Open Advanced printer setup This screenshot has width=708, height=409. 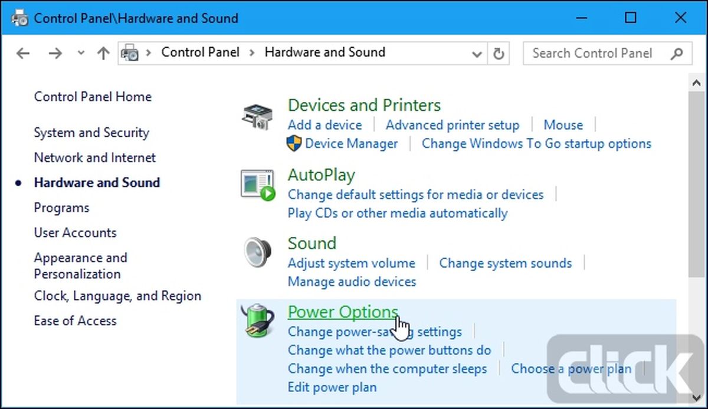click(x=453, y=125)
